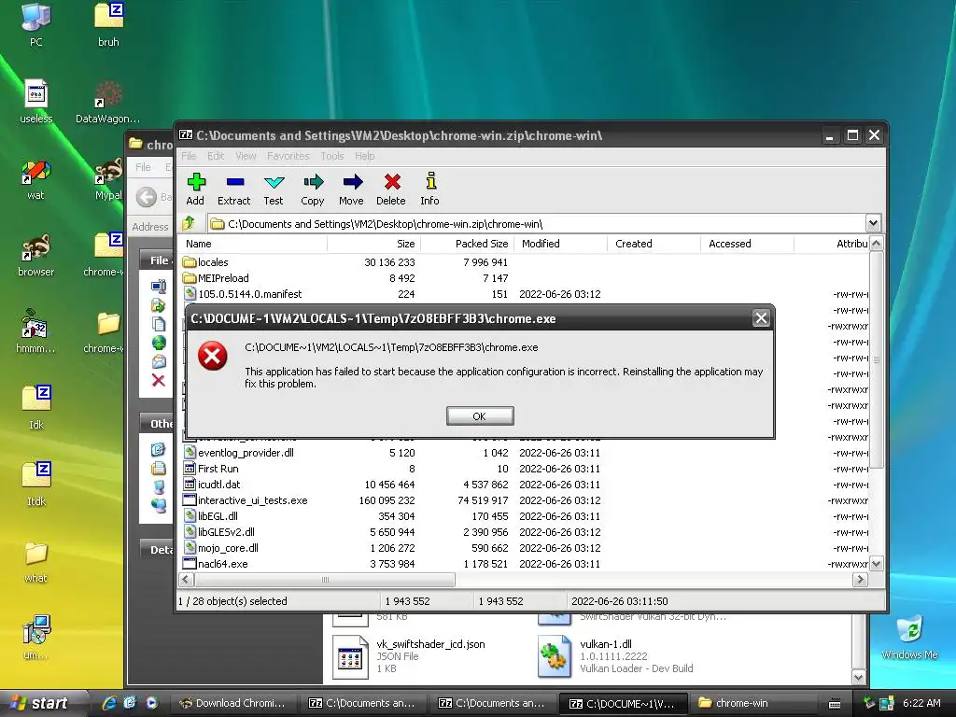Click OK in the chrome.exe error dialog

pyautogui.click(x=480, y=415)
